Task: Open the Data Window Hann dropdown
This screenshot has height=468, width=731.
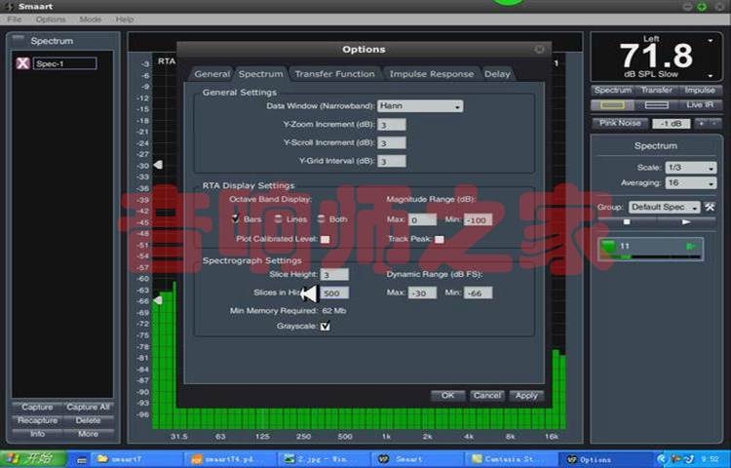Action: 420,106
